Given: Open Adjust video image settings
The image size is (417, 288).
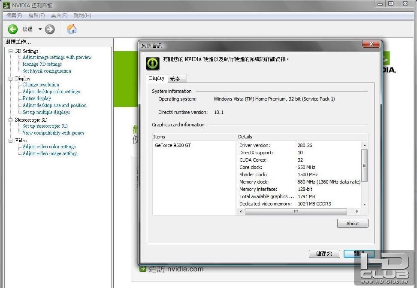Looking at the screenshot, I should coord(50,154).
